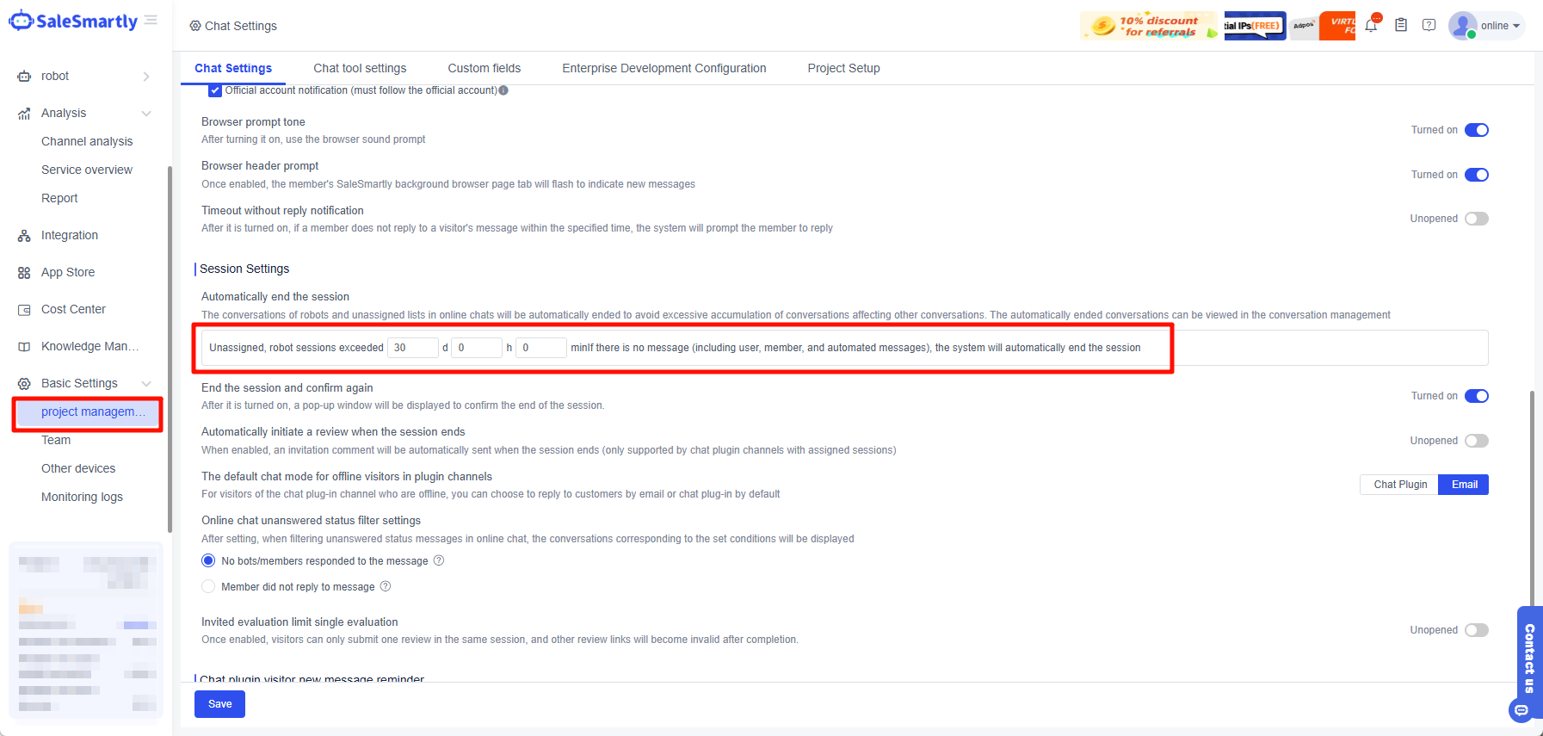Switch to Chat Settings tab

point(233,68)
